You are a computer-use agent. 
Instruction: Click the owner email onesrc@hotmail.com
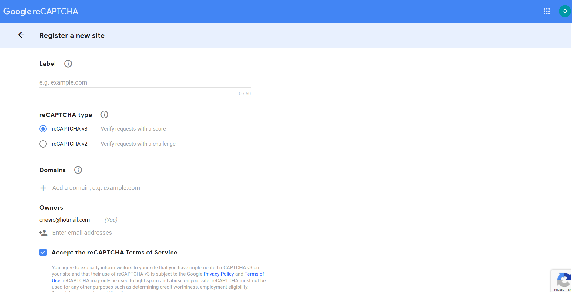point(65,220)
